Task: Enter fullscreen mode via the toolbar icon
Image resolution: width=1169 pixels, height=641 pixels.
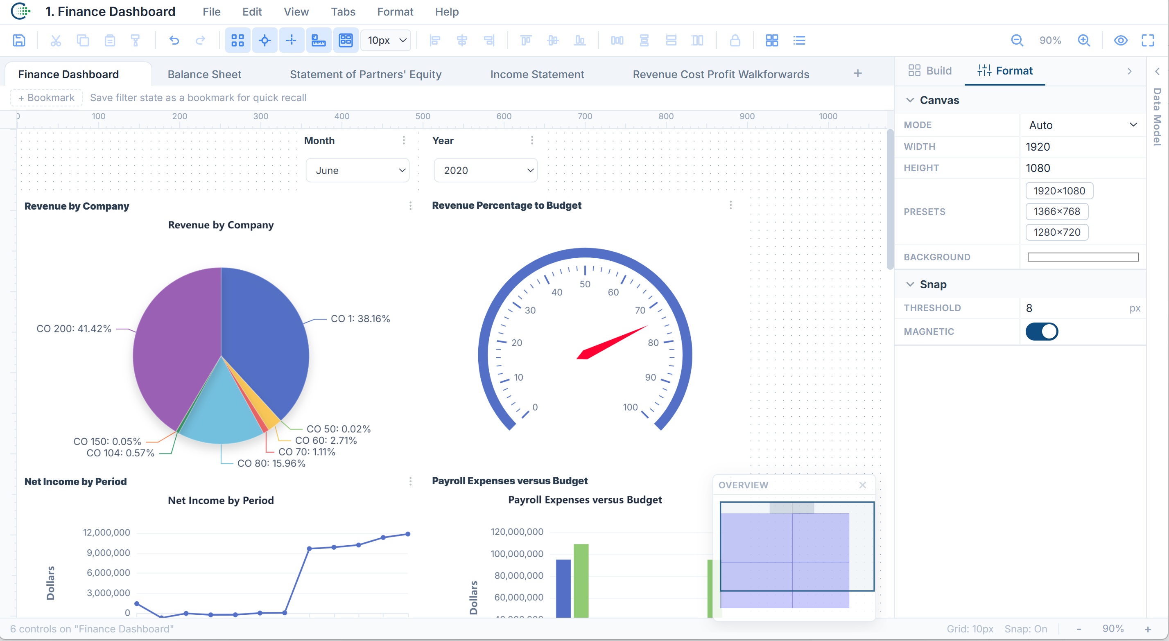Action: [1149, 40]
